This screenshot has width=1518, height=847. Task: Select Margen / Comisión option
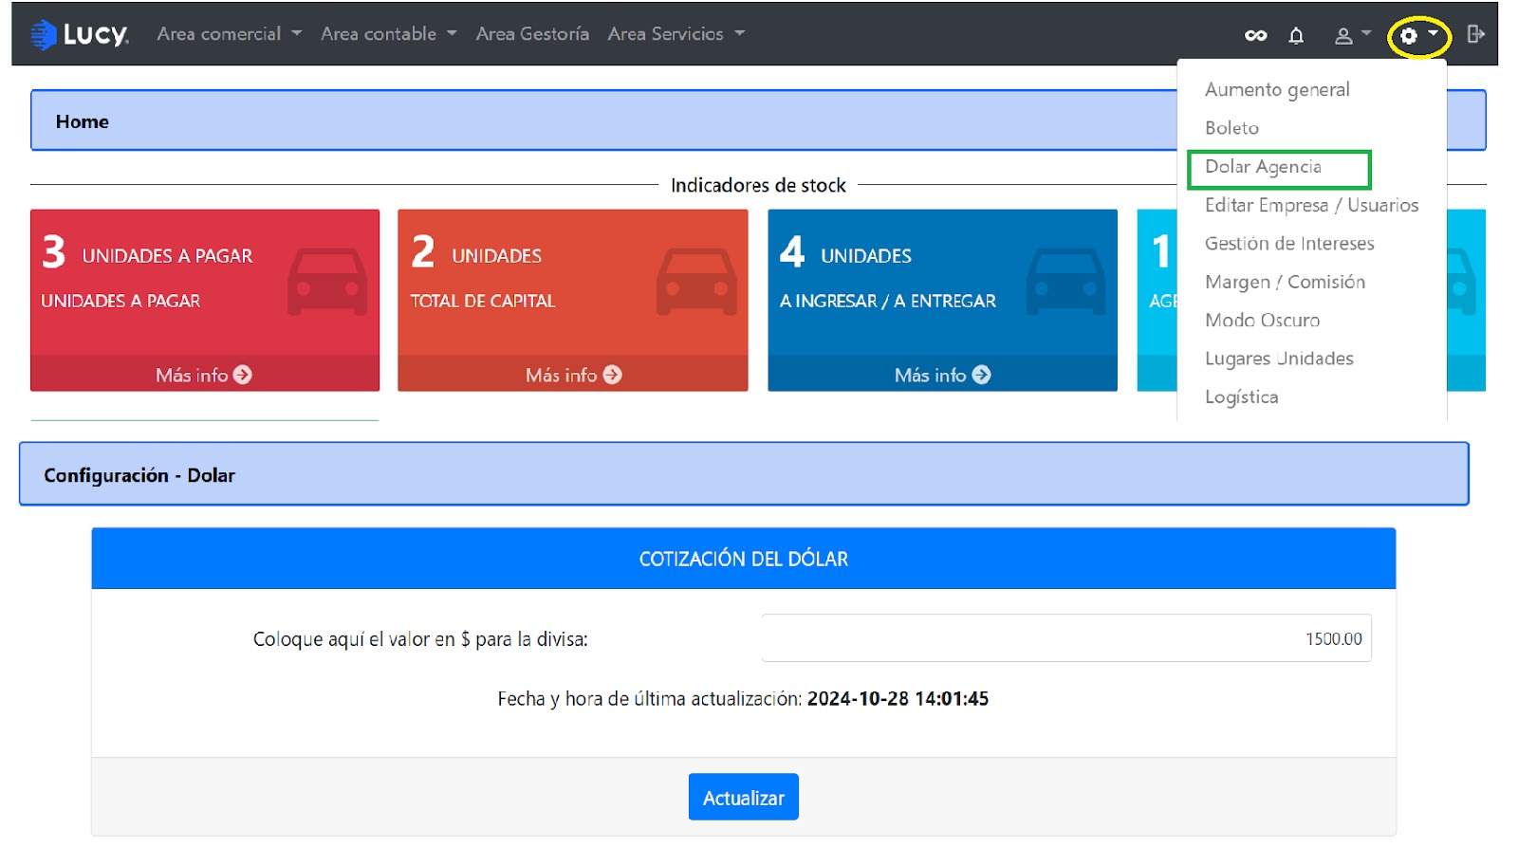coord(1285,282)
